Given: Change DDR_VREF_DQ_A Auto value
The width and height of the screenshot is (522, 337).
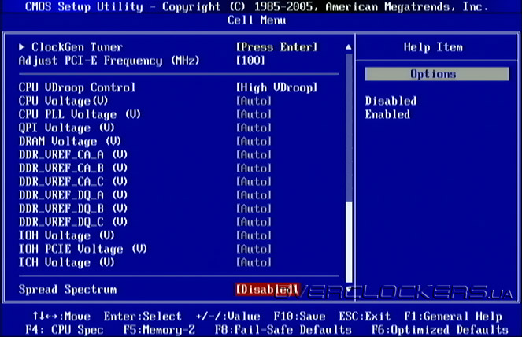Looking at the screenshot, I should coord(254,194).
